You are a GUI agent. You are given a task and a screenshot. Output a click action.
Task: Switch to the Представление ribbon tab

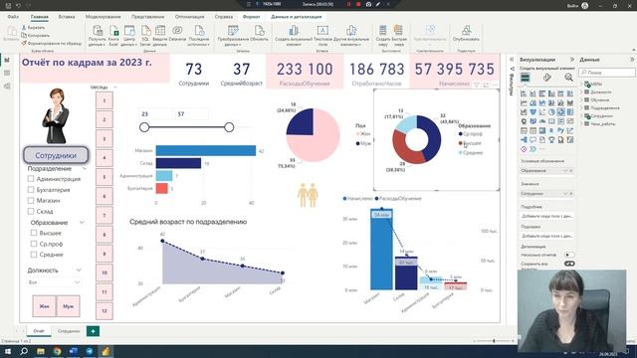148,17
